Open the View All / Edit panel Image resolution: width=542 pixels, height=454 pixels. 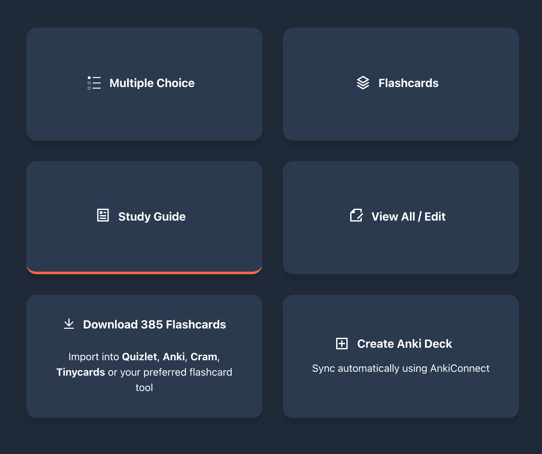coord(401,218)
